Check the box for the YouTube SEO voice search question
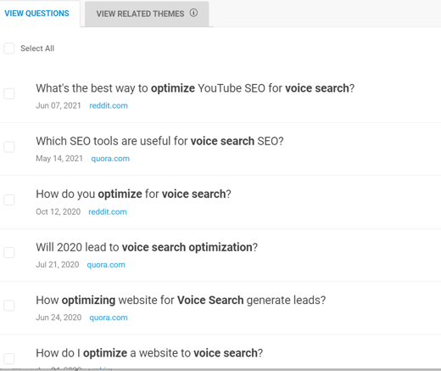 click(9, 93)
